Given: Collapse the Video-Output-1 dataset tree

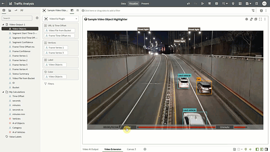Looking at the screenshot, I should tap(3, 24).
